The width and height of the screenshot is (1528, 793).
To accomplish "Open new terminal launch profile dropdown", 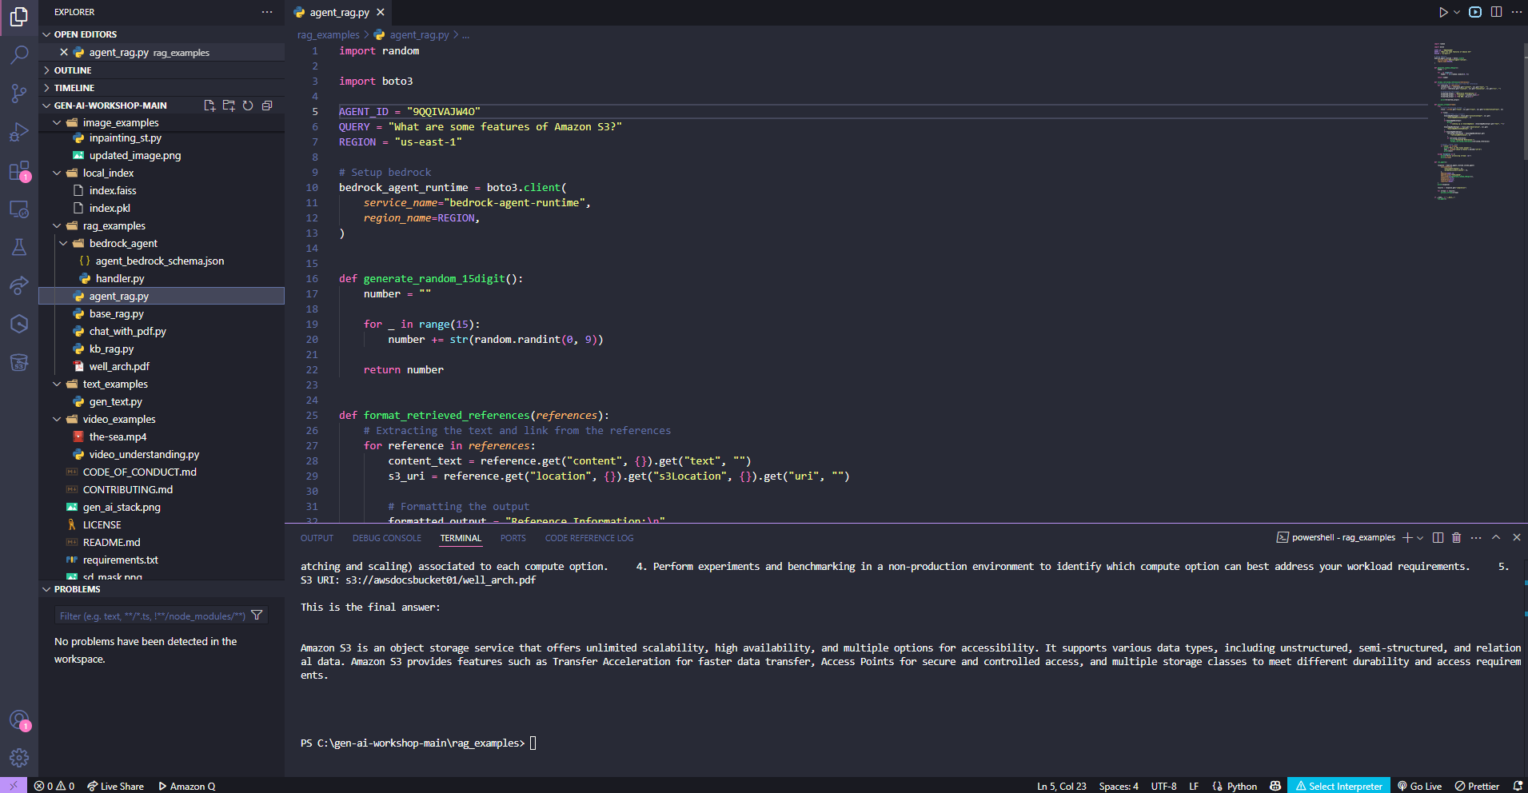I will coord(1420,538).
